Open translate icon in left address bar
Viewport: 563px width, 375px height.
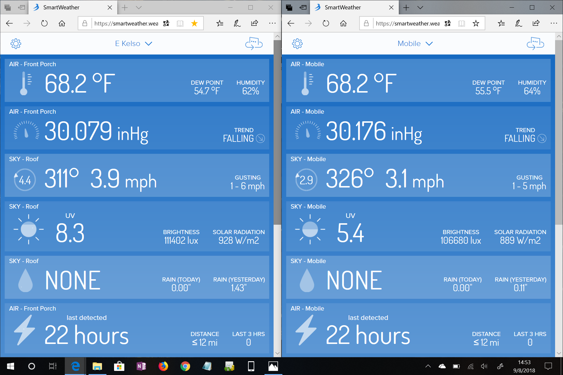[166, 23]
